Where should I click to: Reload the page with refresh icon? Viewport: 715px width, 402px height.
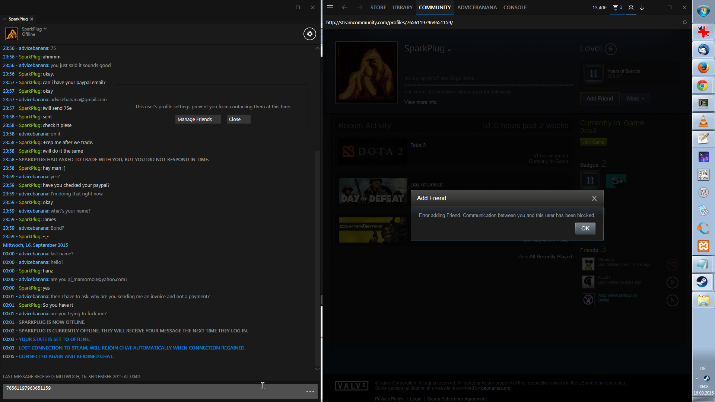[x=684, y=22]
